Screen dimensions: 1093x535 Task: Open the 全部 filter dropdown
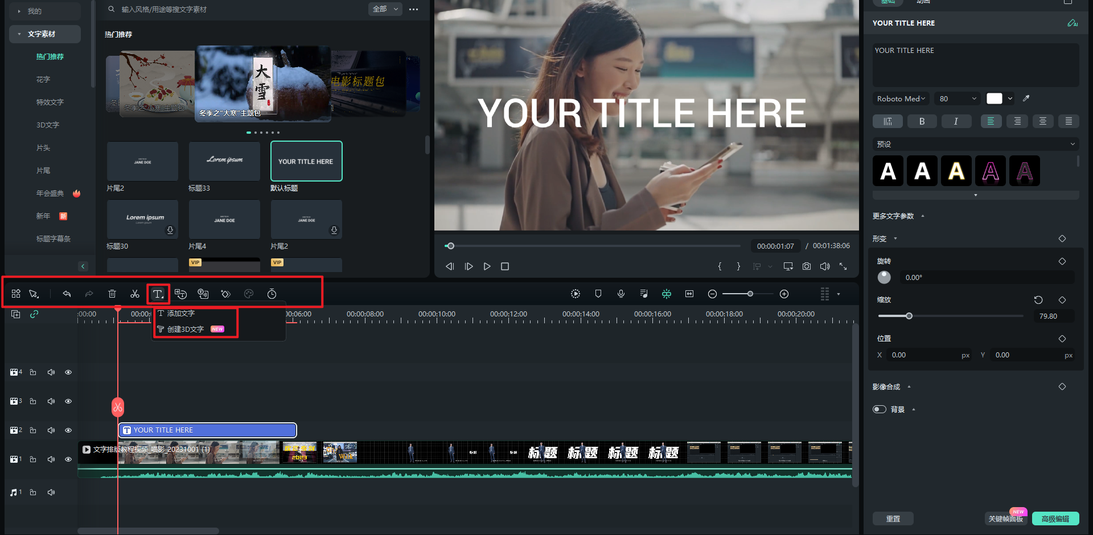tap(385, 9)
